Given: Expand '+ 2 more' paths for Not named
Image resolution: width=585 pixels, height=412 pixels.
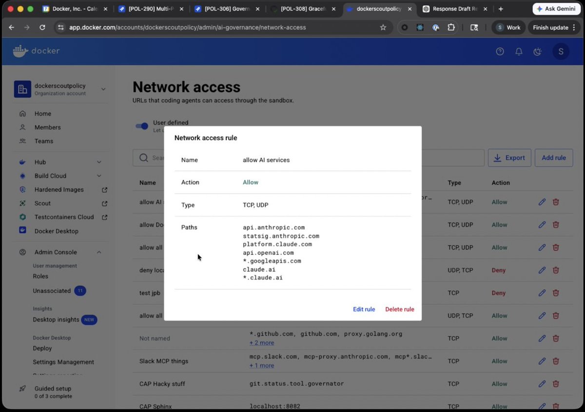Looking at the screenshot, I should pyautogui.click(x=262, y=343).
